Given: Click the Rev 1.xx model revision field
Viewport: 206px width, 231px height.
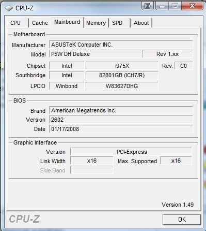Looking at the screenshot, I should (167, 54).
